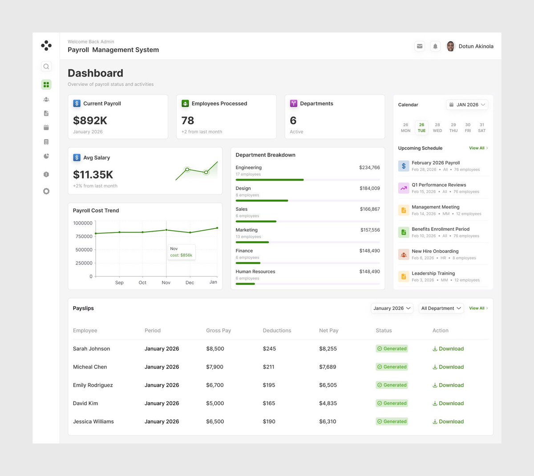The height and width of the screenshot is (476, 534).
Task: Download Jessica Williams' payslip
Action: click(x=448, y=422)
